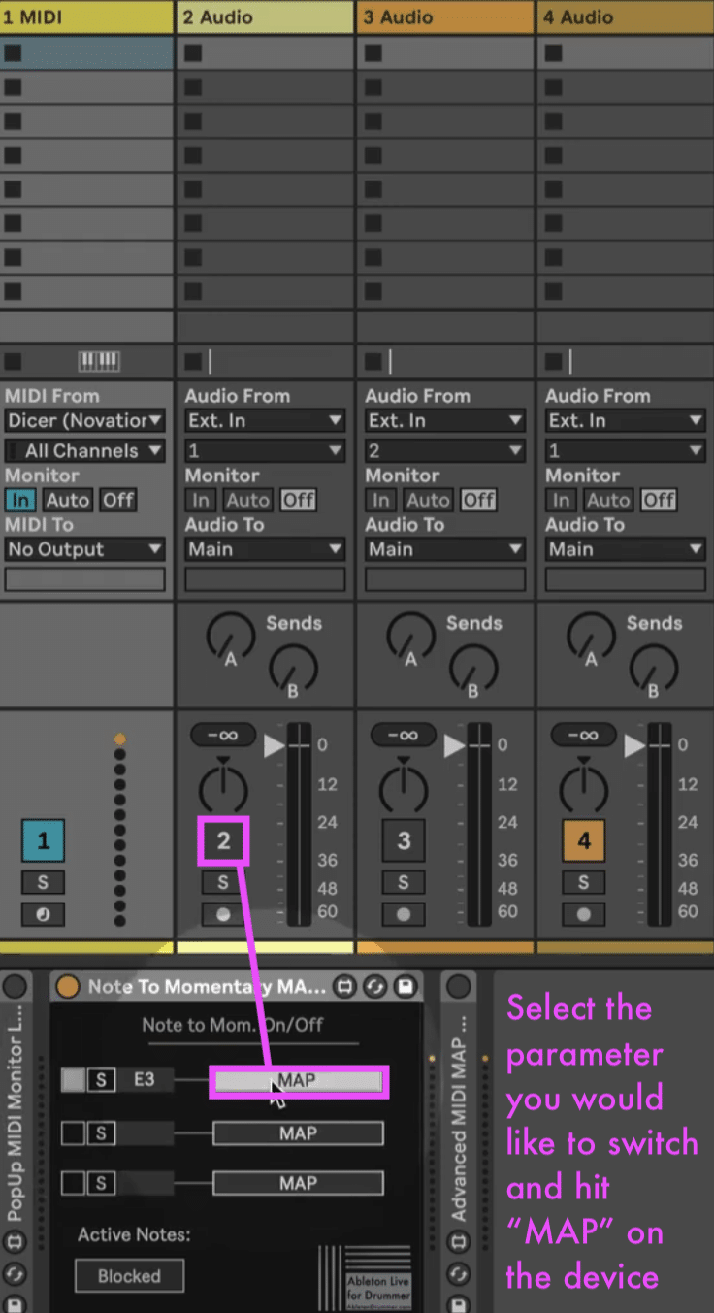714x1313 pixels.
Task: Select the 2 Audio track header
Action: click(265, 16)
